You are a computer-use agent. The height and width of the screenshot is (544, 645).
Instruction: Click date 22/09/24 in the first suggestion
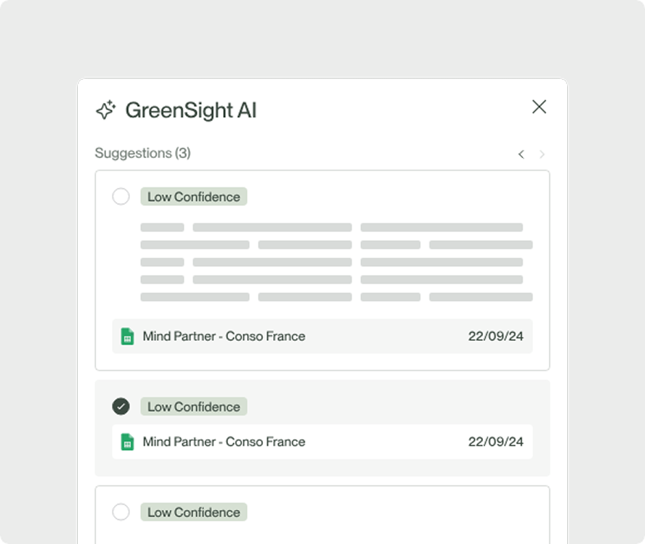[x=495, y=336]
